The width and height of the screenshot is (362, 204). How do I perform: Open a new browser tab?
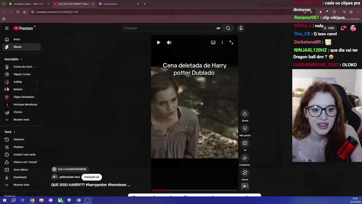pos(145,4)
